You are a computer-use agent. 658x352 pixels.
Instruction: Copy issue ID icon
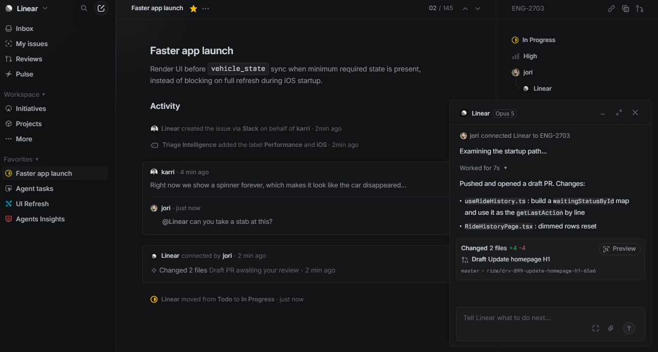(x=626, y=9)
